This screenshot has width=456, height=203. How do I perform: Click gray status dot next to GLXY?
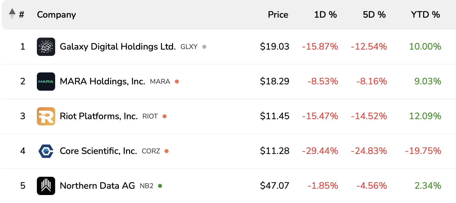pyautogui.click(x=204, y=47)
